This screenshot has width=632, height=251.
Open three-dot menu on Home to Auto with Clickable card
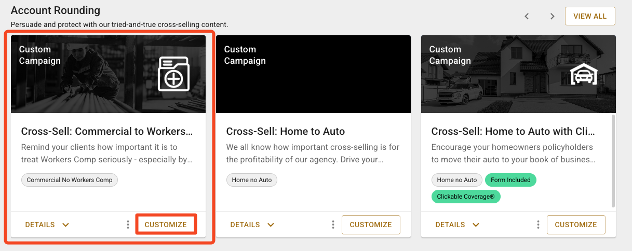(538, 225)
